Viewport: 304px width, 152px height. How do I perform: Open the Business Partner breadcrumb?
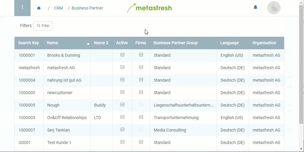87,8
